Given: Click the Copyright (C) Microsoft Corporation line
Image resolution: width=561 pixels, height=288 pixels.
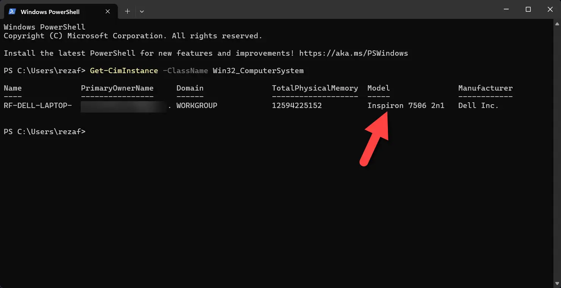Looking at the screenshot, I should [x=133, y=36].
